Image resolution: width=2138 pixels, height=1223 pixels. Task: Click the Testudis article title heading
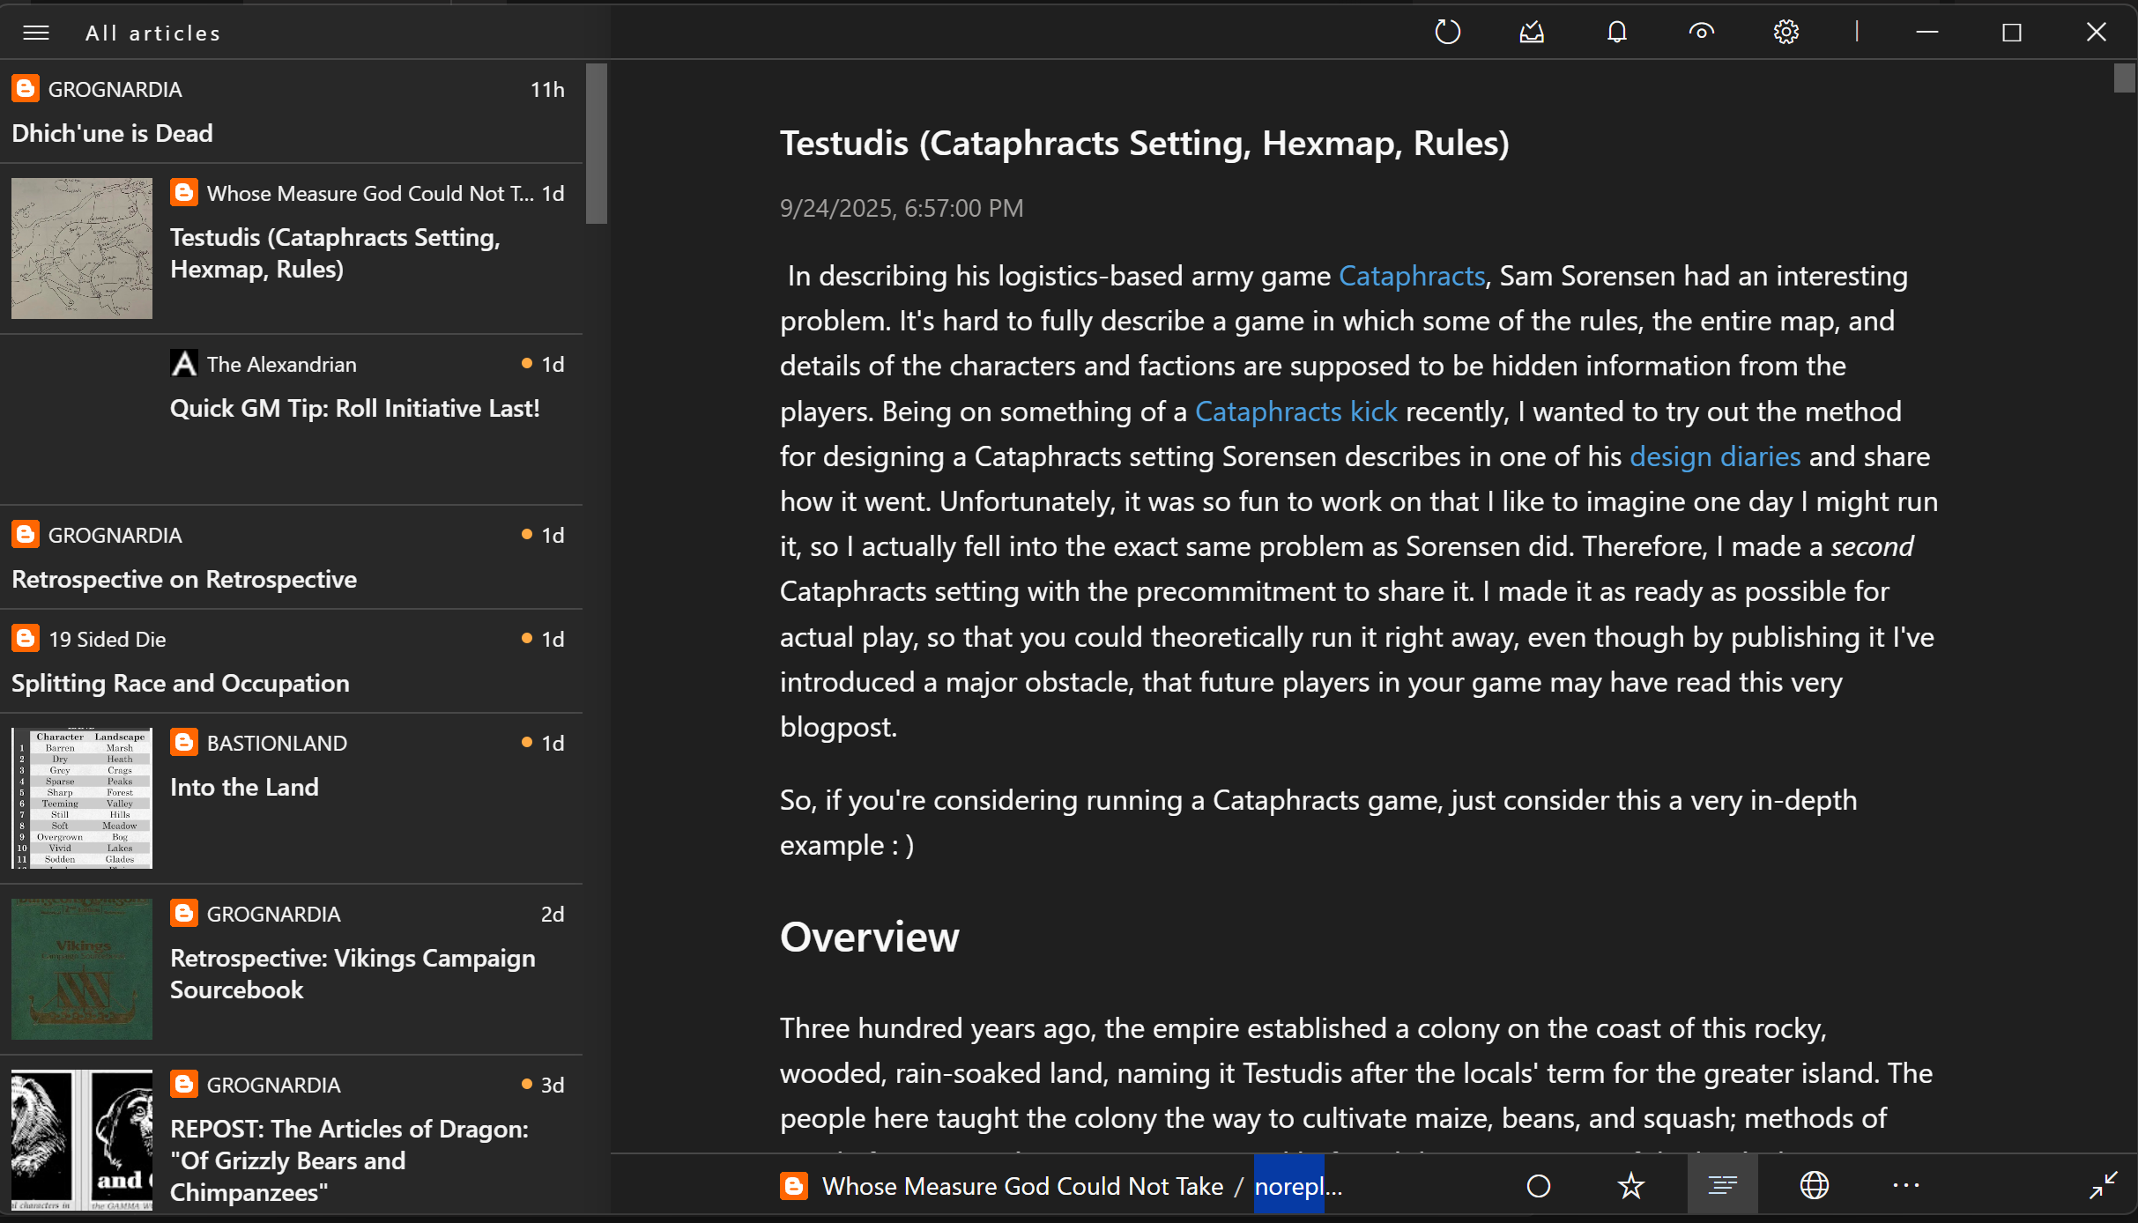click(1144, 143)
